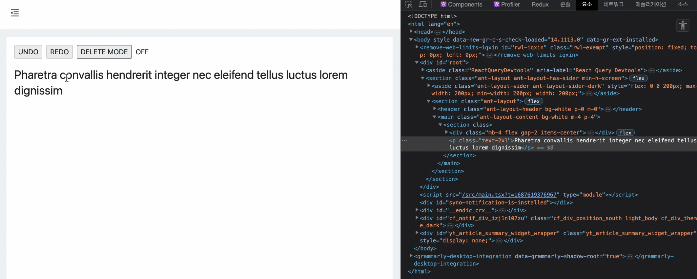Click the closing body tag row
Image resolution: width=697 pixels, height=279 pixels.
425,248
